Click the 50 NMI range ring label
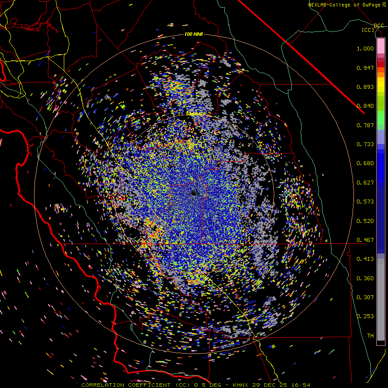Image resolution: width=388 pixels, height=388 pixels. pyautogui.click(x=194, y=114)
